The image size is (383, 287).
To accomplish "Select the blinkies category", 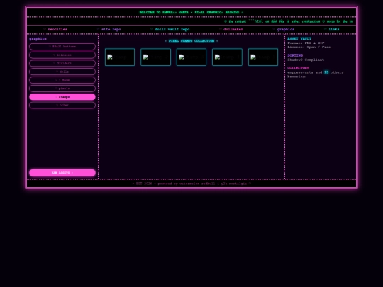I will [x=62, y=55].
